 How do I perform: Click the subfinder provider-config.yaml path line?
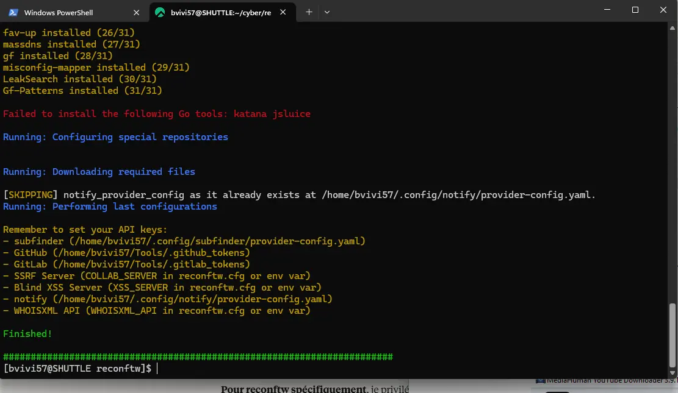point(184,241)
